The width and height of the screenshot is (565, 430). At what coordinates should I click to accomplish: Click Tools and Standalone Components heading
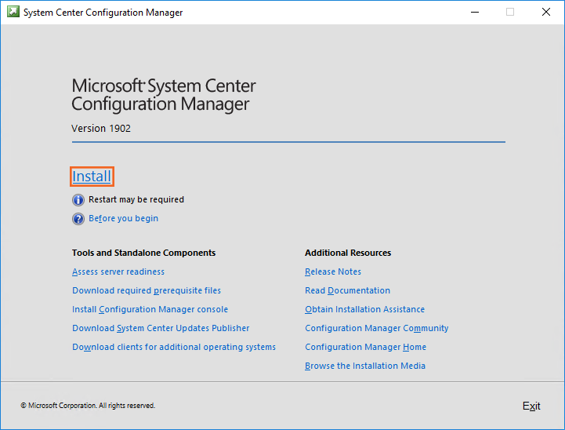point(143,253)
